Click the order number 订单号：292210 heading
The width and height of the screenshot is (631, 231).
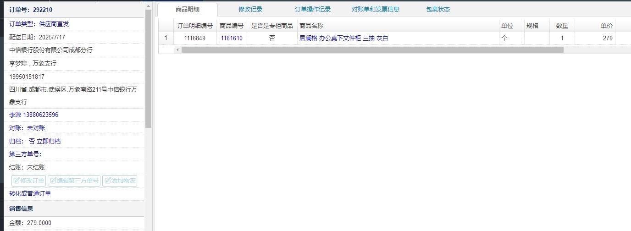(x=31, y=9)
